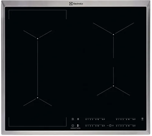Tap the power on/off icon
The image size is (152, 136).
tap(73, 125)
